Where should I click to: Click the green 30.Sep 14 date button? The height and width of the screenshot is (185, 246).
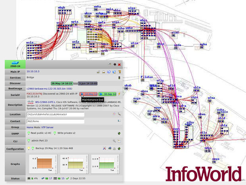tap(108, 94)
